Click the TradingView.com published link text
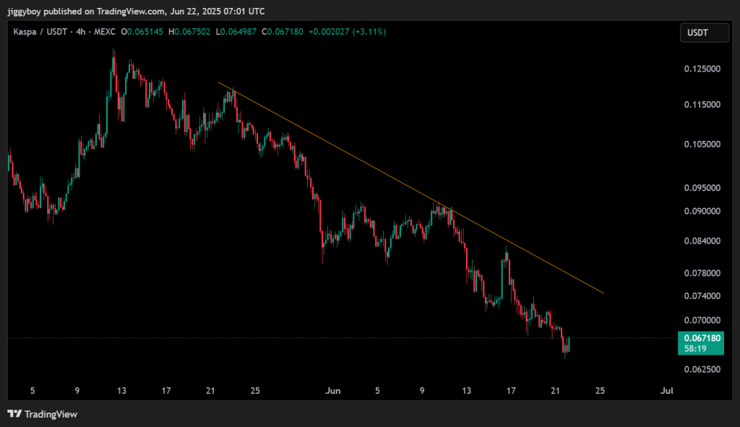The image size is (740, 427). [x=131, y=12]
